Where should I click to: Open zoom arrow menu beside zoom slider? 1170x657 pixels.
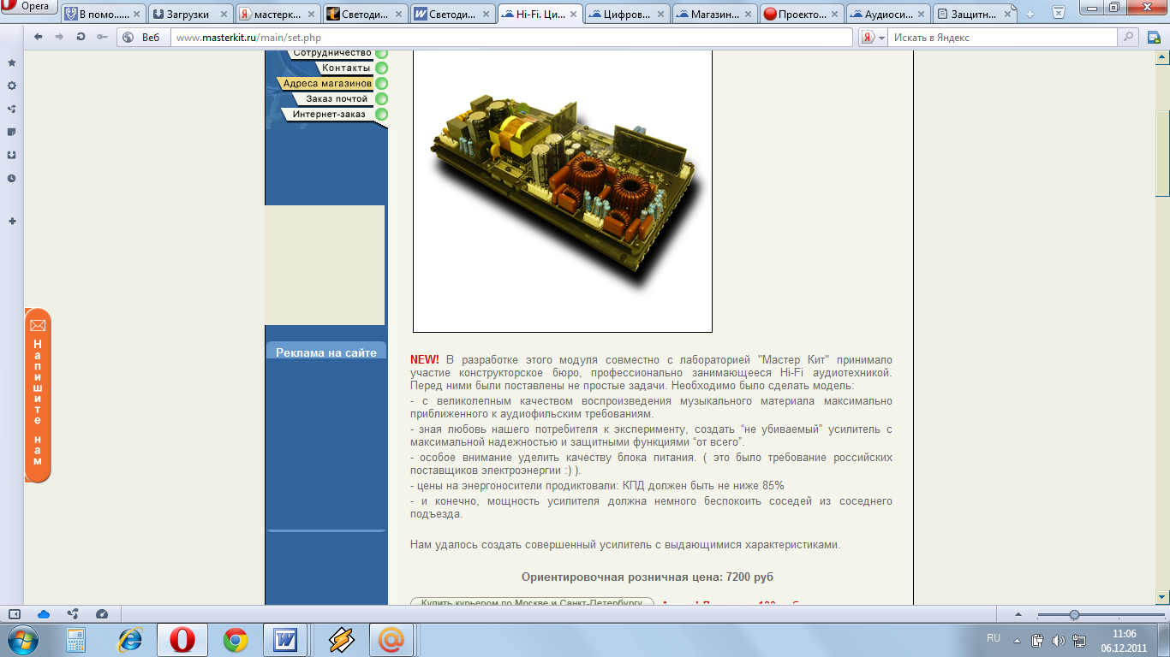[1018, 614]
